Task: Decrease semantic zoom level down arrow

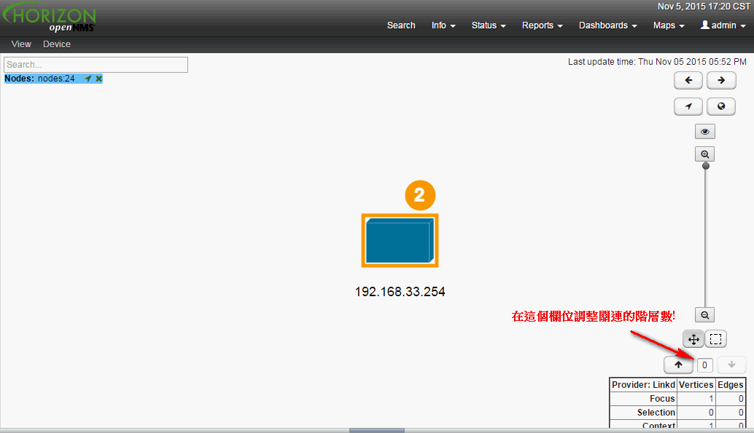Action: (731, 365)
